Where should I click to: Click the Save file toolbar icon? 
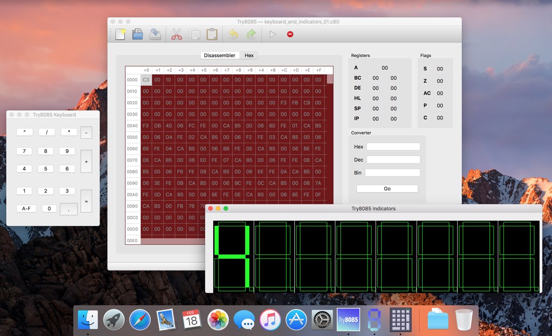[x=155, y=34]
